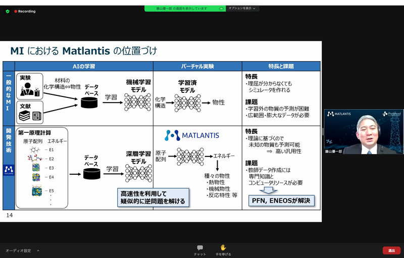Click the slide page number 14
The width and height of the screenshot is (404, 258).
coord(10,215)
